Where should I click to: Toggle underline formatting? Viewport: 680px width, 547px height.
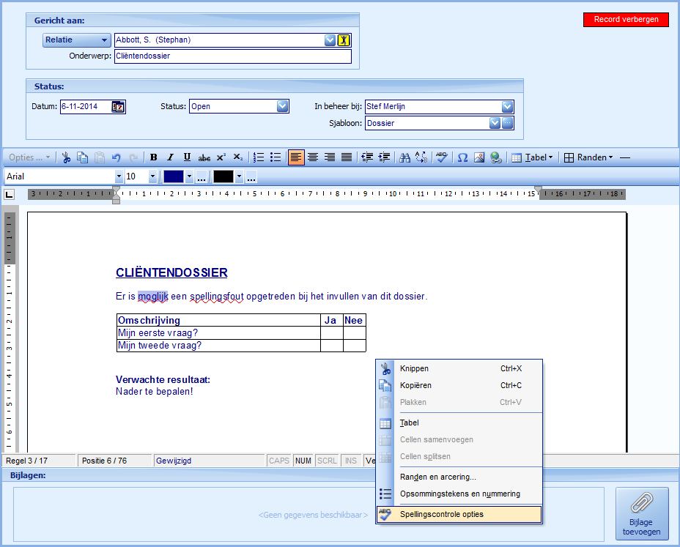tap(187, 157)
